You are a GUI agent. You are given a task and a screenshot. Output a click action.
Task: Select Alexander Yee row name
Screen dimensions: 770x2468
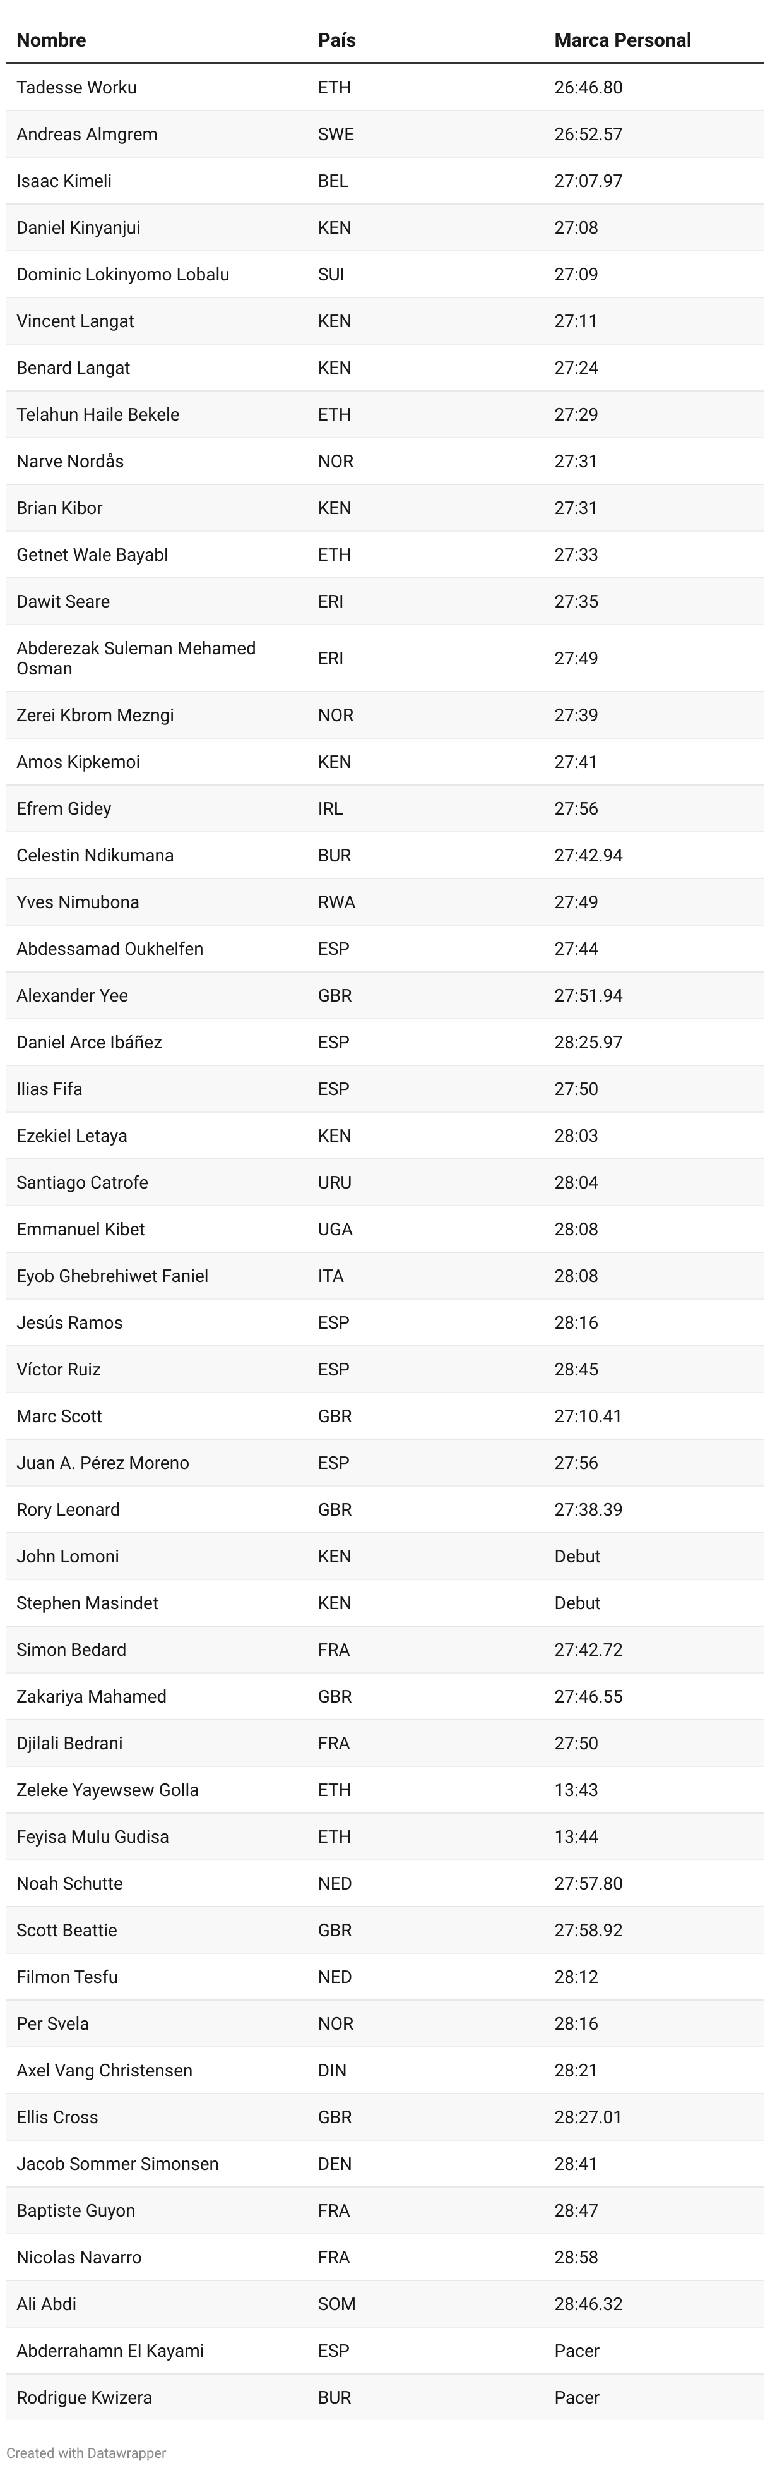click(x=72, y=995)
